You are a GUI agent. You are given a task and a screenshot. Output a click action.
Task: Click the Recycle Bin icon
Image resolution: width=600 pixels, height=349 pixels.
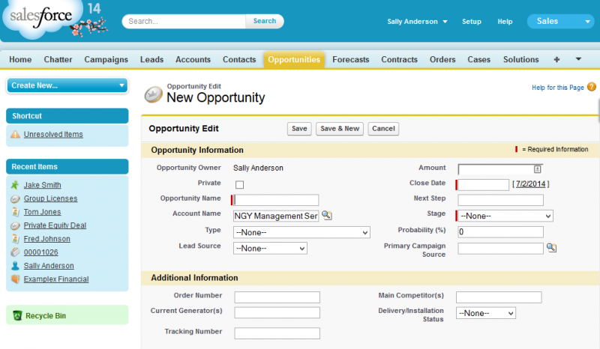tap(17, 316)
